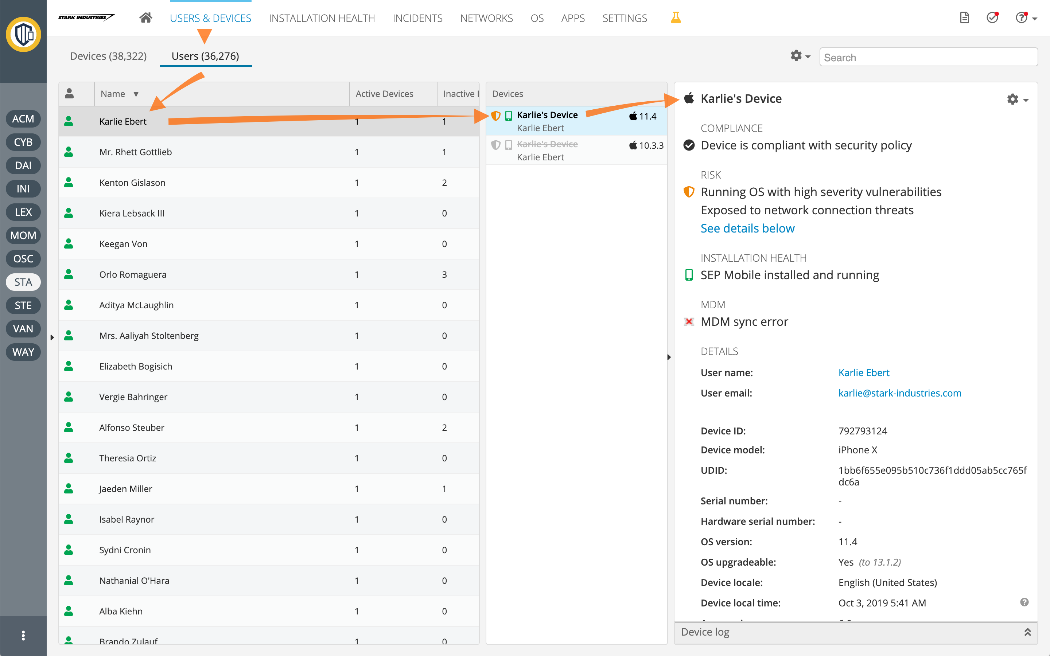Open the help question-mark icon

tap(1022, 18)
